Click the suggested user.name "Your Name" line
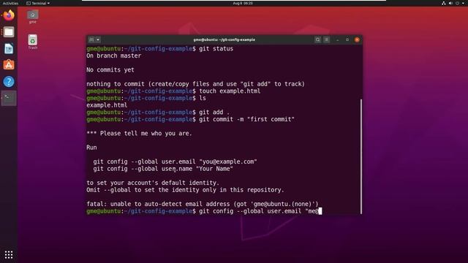 coord(163,169)
